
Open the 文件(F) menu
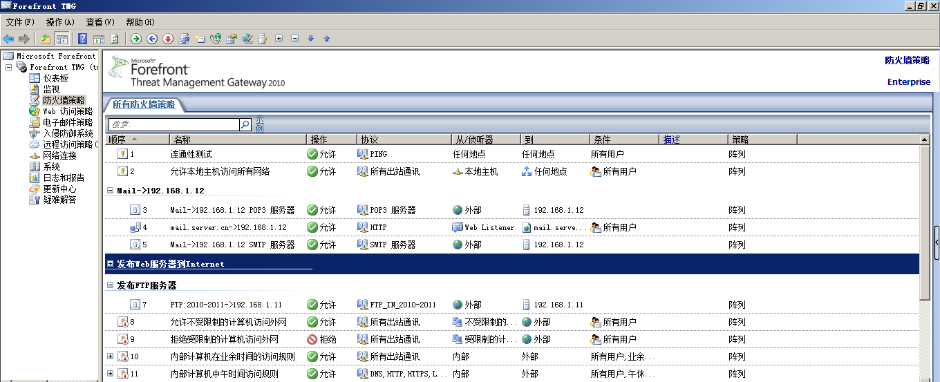pos(20,22)
